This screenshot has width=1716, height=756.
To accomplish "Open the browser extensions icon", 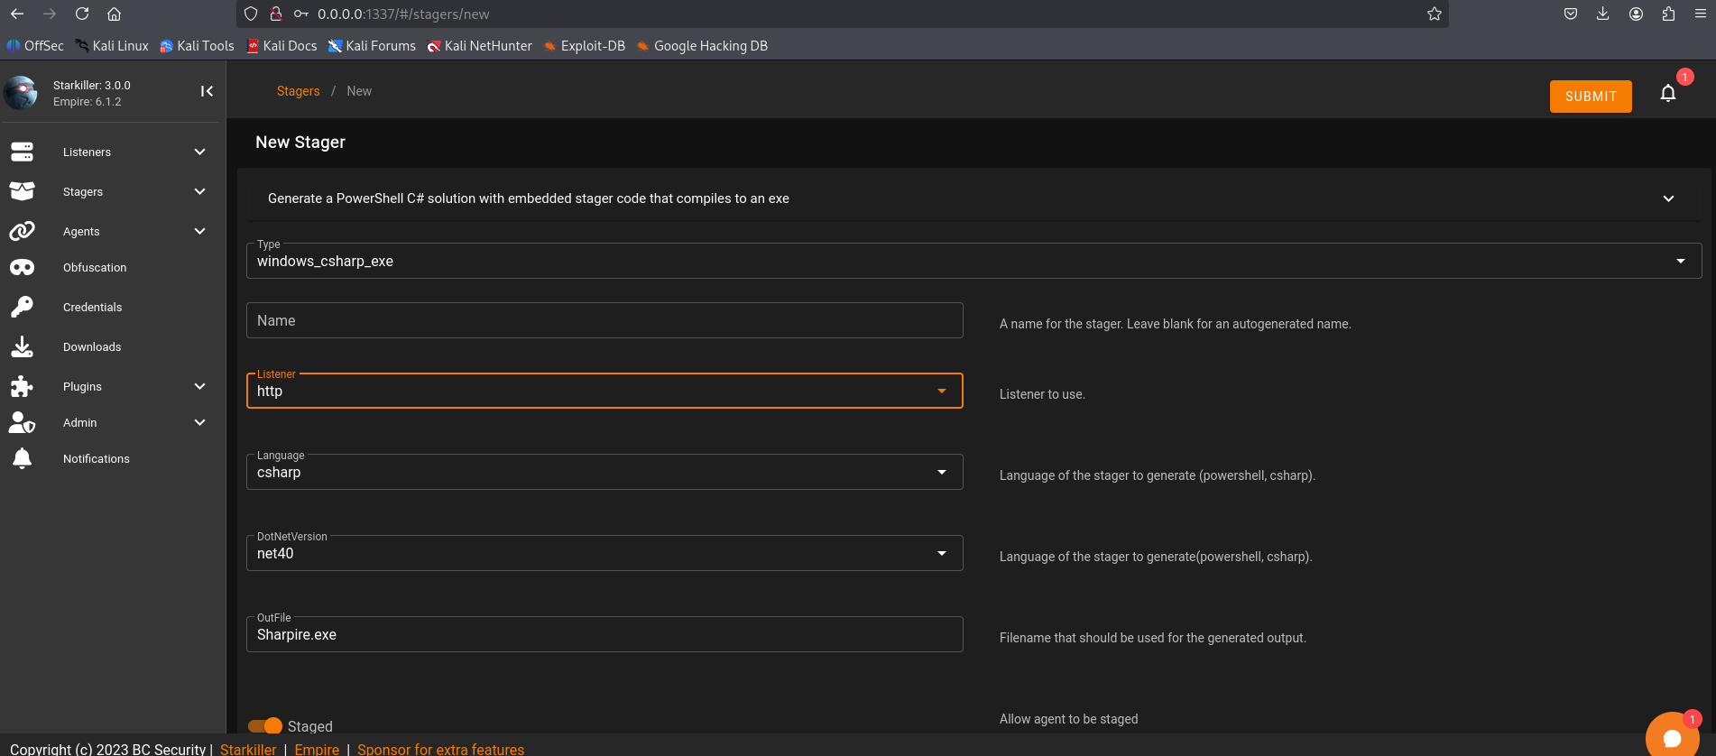I will point(1668,14).
